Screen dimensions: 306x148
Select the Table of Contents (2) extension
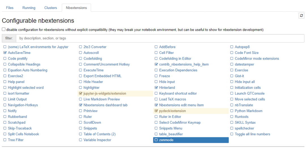pyautogui.click(x=99, y=134)
